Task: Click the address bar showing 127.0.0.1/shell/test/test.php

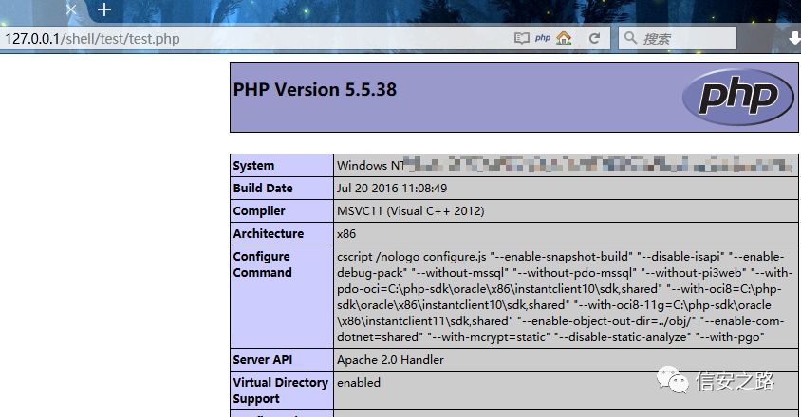Action: [255, 39]
